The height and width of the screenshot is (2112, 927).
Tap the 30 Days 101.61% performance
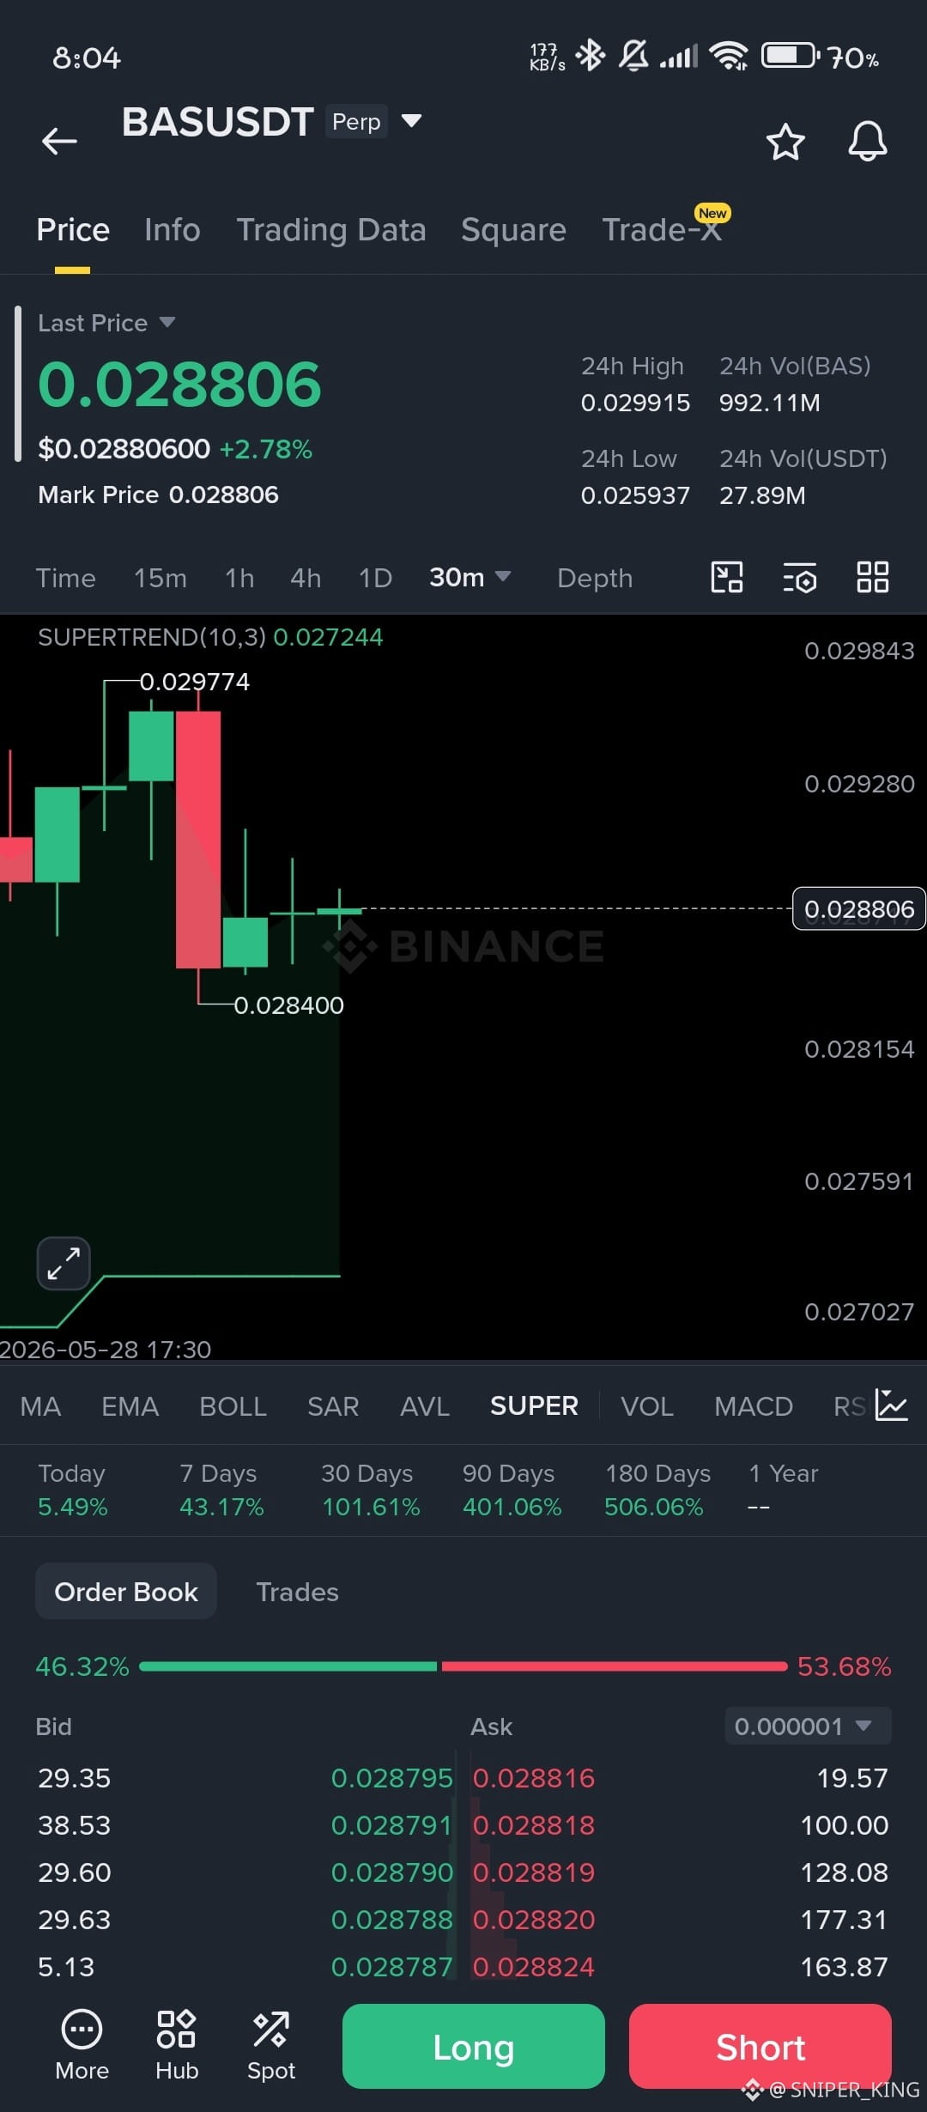click(371, 1490)
